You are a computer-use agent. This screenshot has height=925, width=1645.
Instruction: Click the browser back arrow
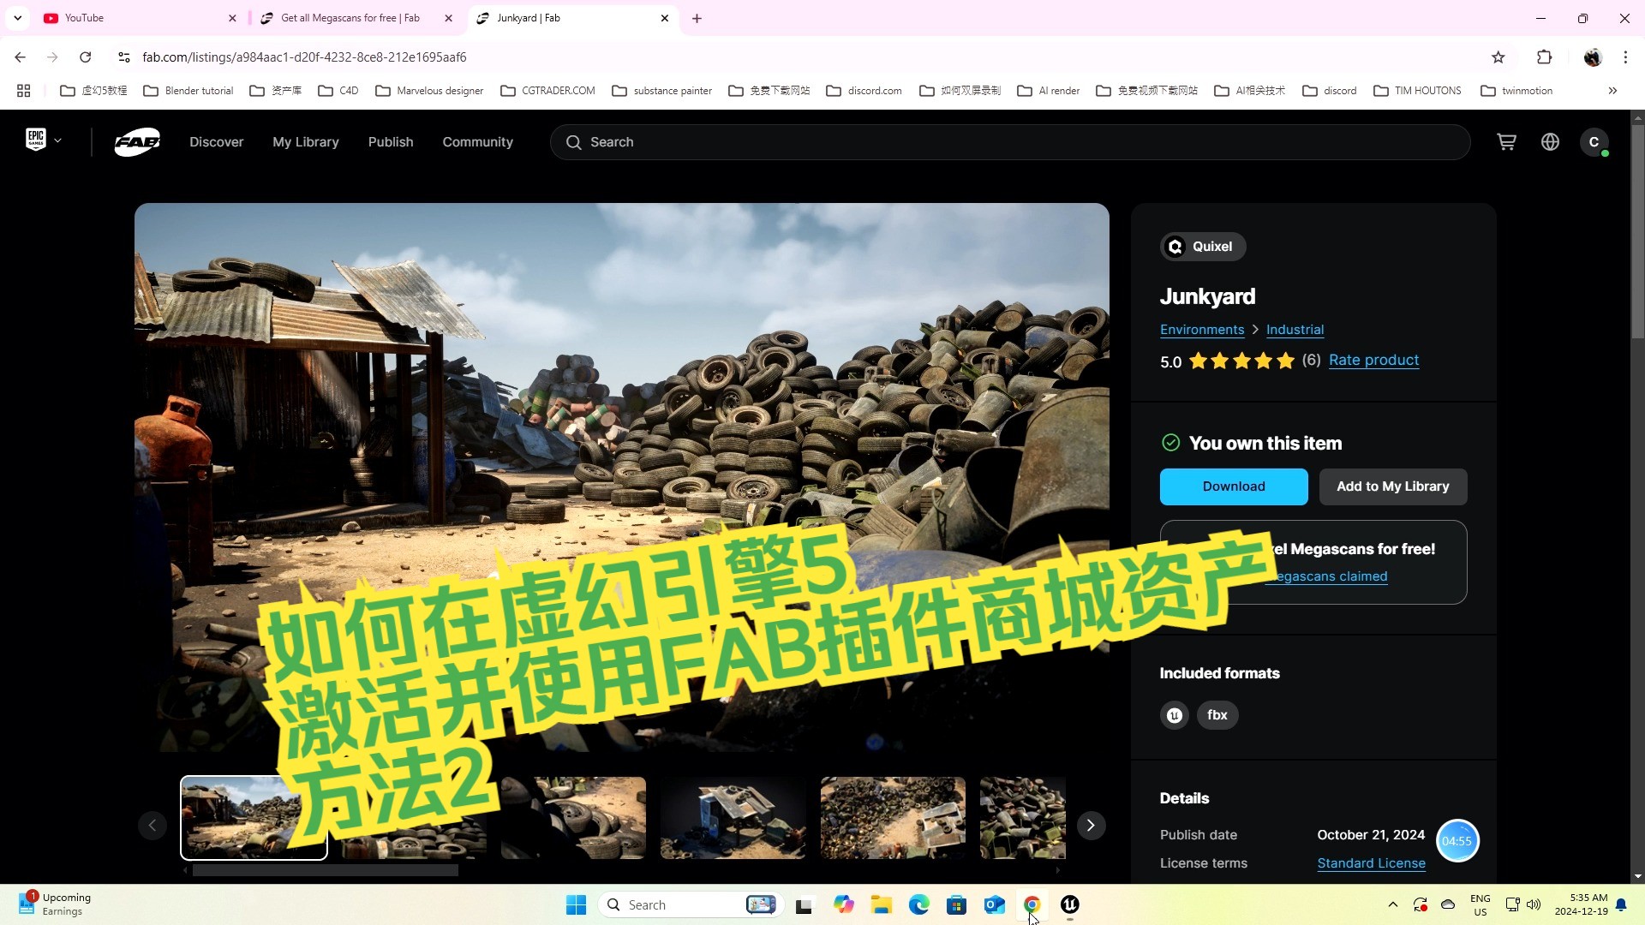(x=20, y=57)
